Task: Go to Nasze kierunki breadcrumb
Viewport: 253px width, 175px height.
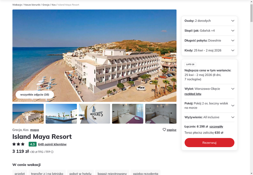Action: (32, 5)
